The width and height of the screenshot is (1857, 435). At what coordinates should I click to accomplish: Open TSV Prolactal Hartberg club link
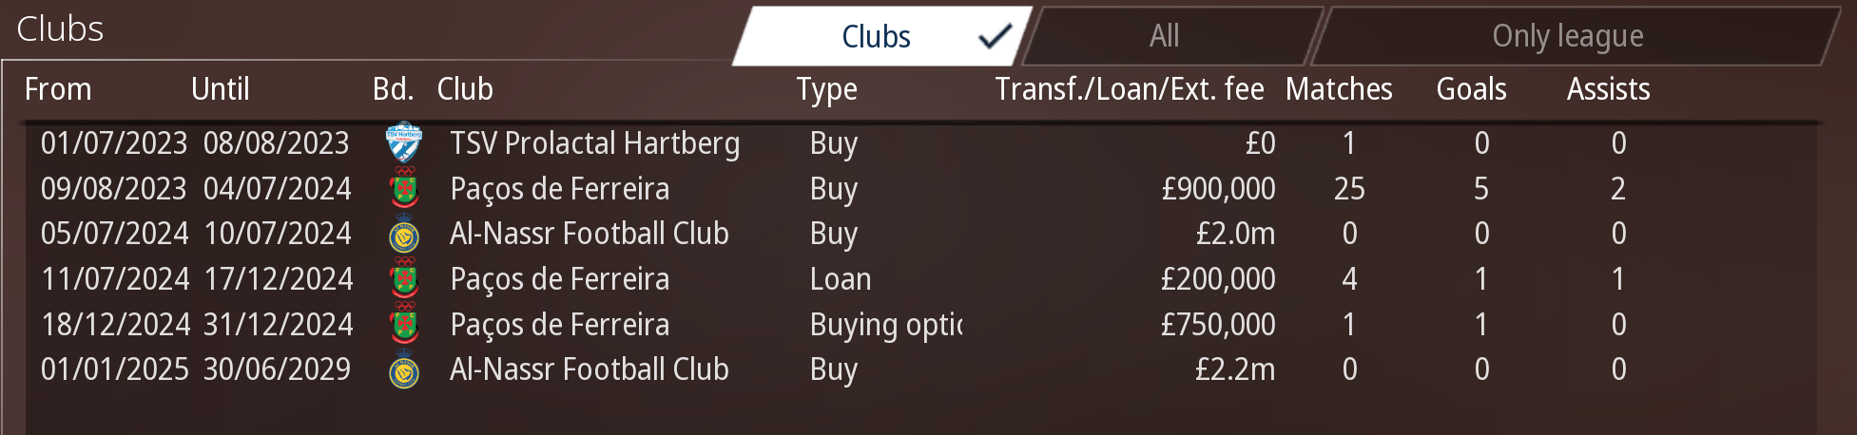pyautogui.click(x=594, y=143)
